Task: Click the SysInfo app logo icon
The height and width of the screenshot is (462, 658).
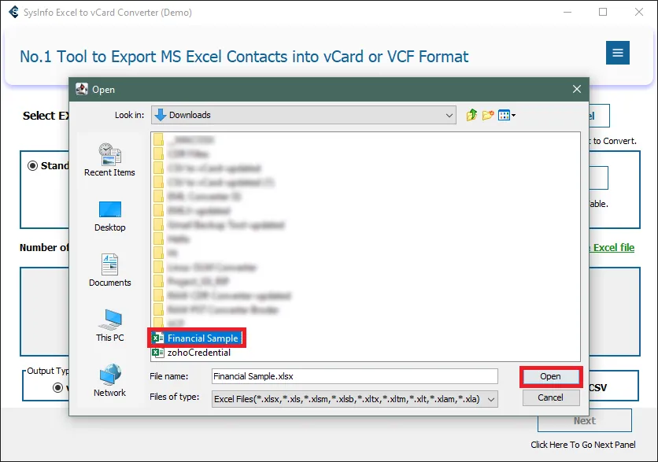Action: click(x=13, y=12)
